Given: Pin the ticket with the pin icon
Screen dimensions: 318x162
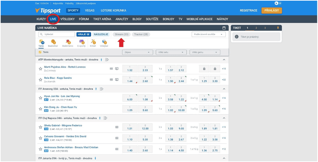Looking at the screenshot, I should click(278, 28).
